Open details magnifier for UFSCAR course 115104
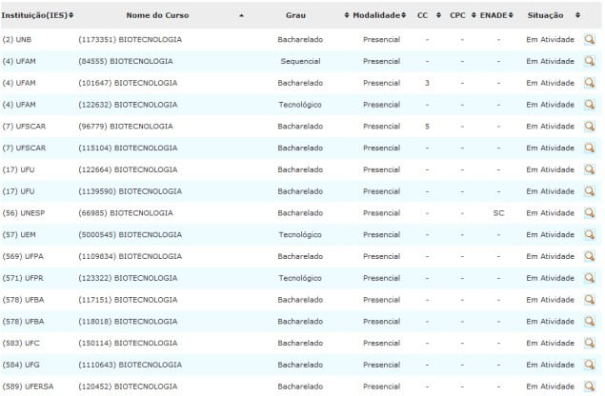This screenshot has height=396, width=605. click(589, 148)
